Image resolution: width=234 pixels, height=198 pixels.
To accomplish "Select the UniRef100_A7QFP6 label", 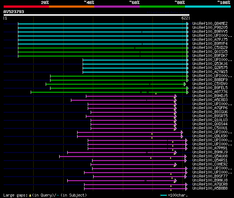I will click(x=210, y=108).
